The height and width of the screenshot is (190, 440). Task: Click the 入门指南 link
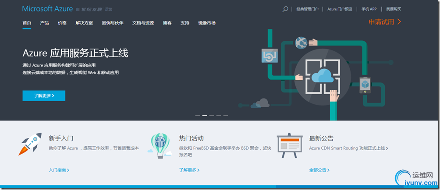[x=59, y=170]
